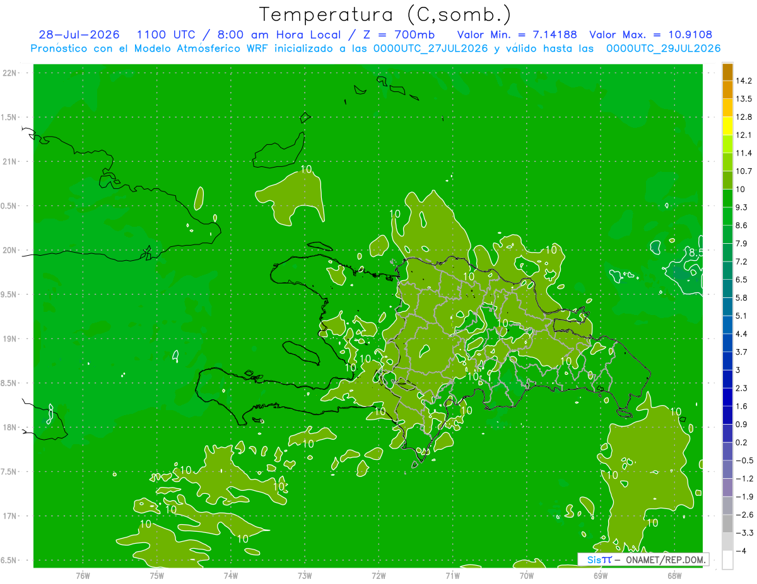Click the "-4" color scale label
Viewport: 757px width, 584px height.
(741, 551)
